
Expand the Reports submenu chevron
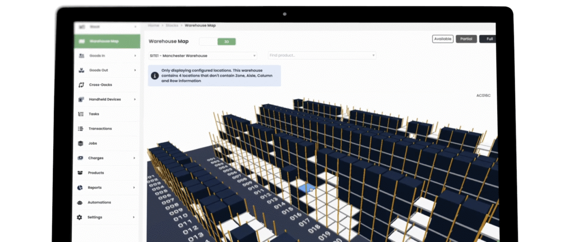pyautogui.click(x=134, y=188)
